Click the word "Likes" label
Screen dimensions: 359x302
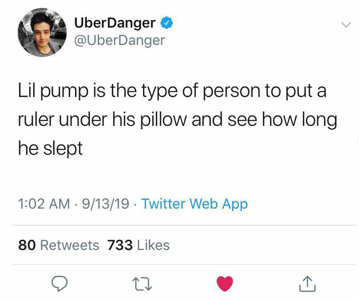coord(153,245)
